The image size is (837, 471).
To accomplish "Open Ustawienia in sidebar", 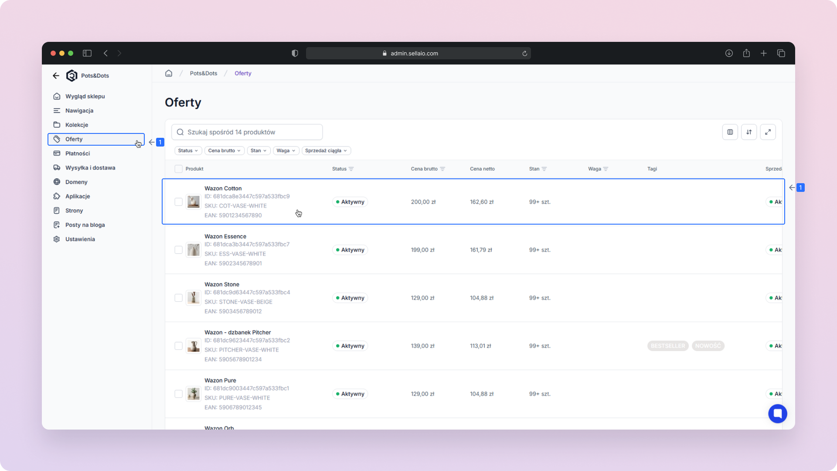I will coord(96,239).
